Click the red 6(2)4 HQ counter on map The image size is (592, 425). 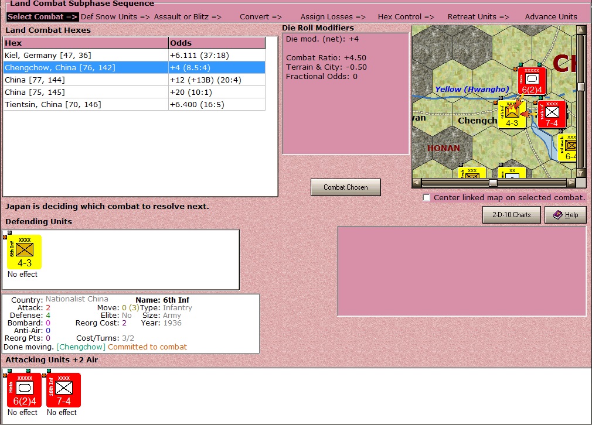pos(532,81)
